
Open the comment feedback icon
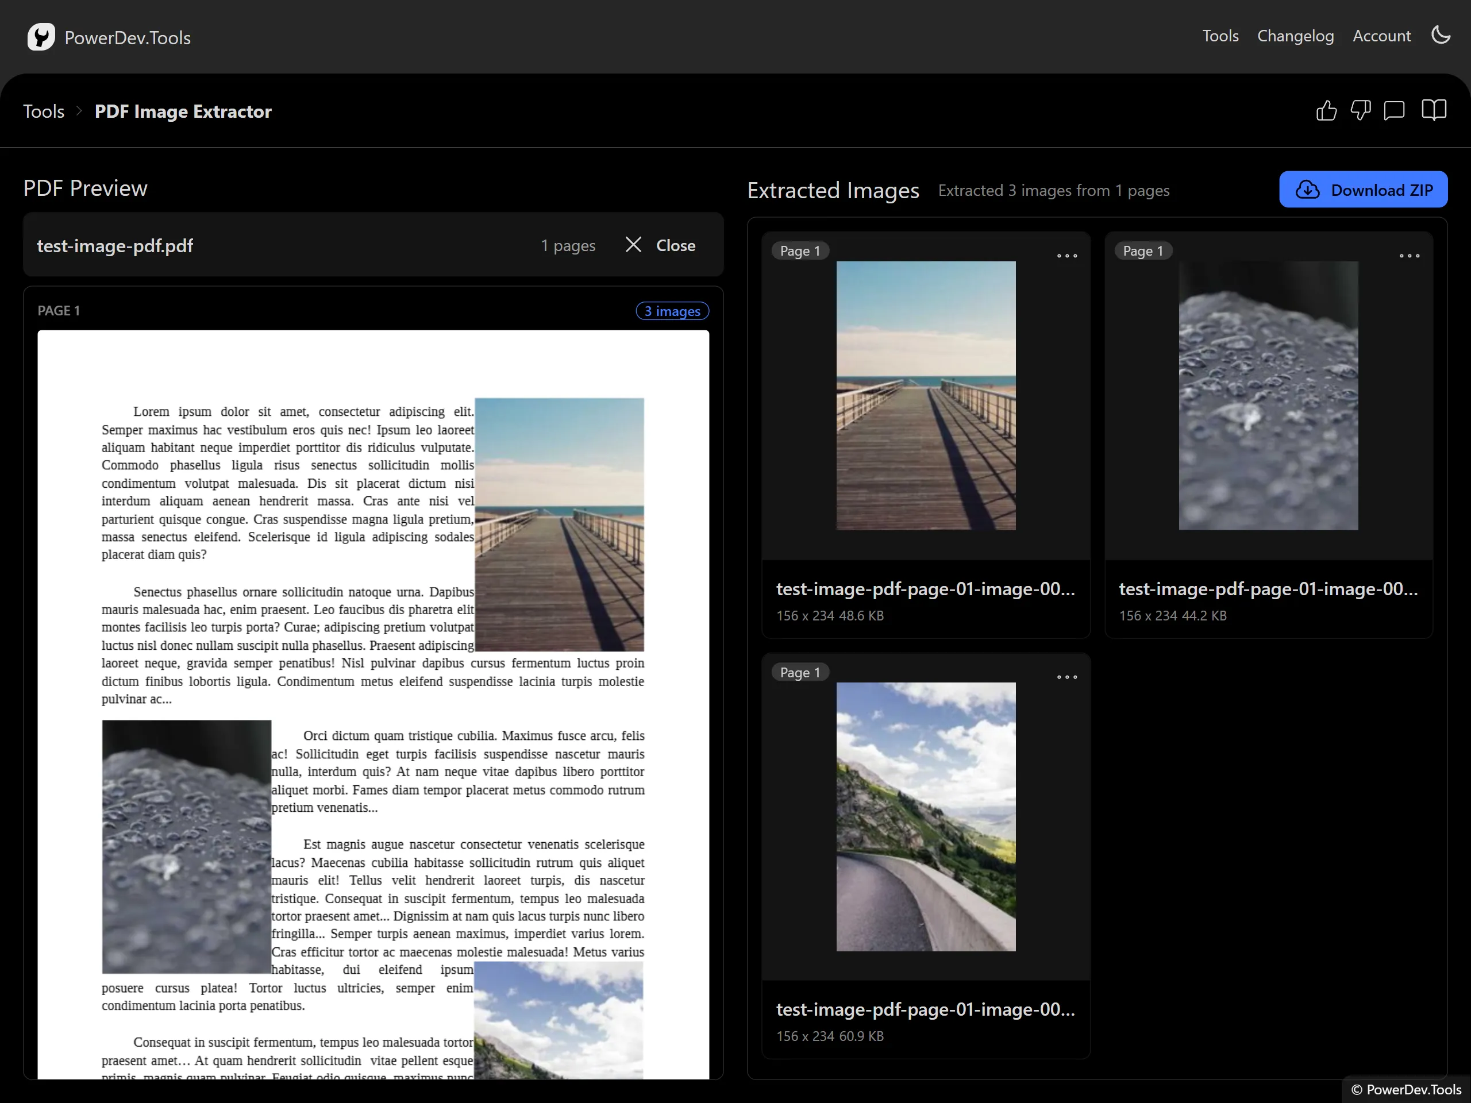(1394, 110)
